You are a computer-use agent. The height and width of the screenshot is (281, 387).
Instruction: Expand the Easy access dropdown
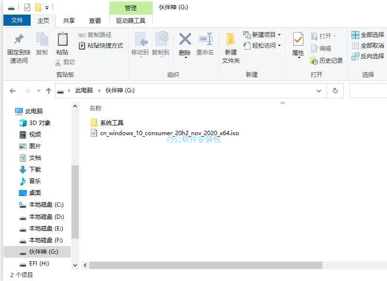(262, 46)
